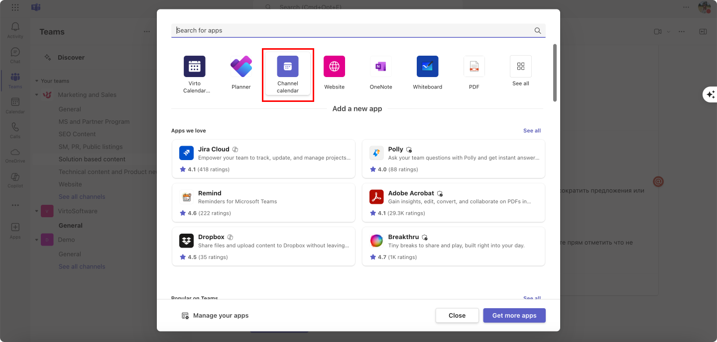Select General channel under Demo
The height and width of the screenshot is (342, 717).
(x=70, y=254)
